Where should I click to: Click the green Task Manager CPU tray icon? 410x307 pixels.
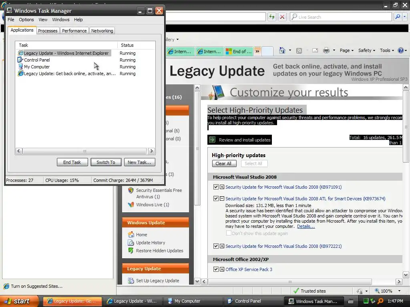coord(366,301)
